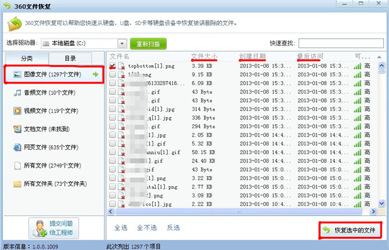Click the recoverability bars of topbottom[1].png

click(357, 66)
